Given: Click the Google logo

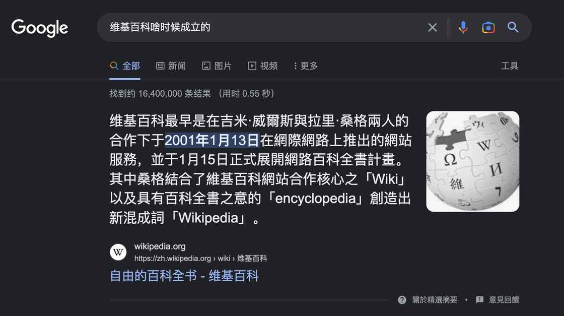Looking at the screenshot, I should point(40,28).
